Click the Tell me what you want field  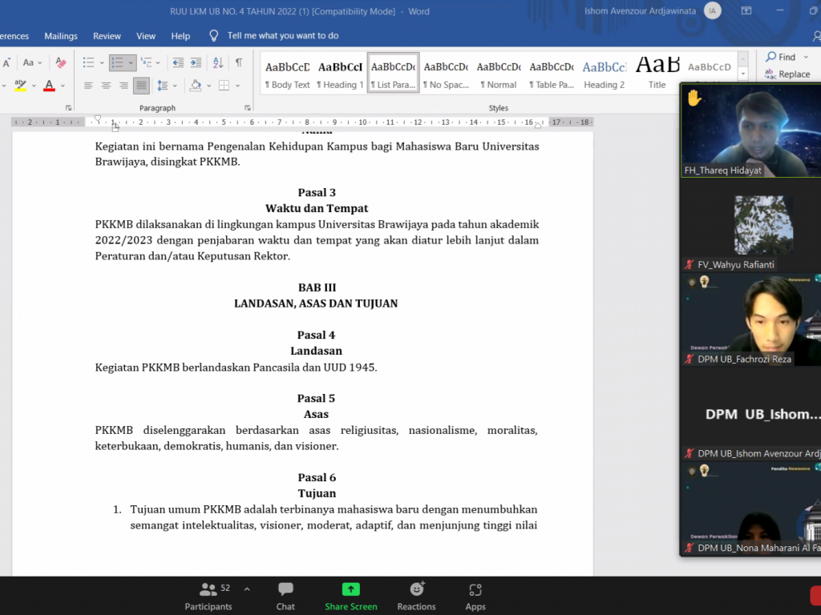coord(282,36)
